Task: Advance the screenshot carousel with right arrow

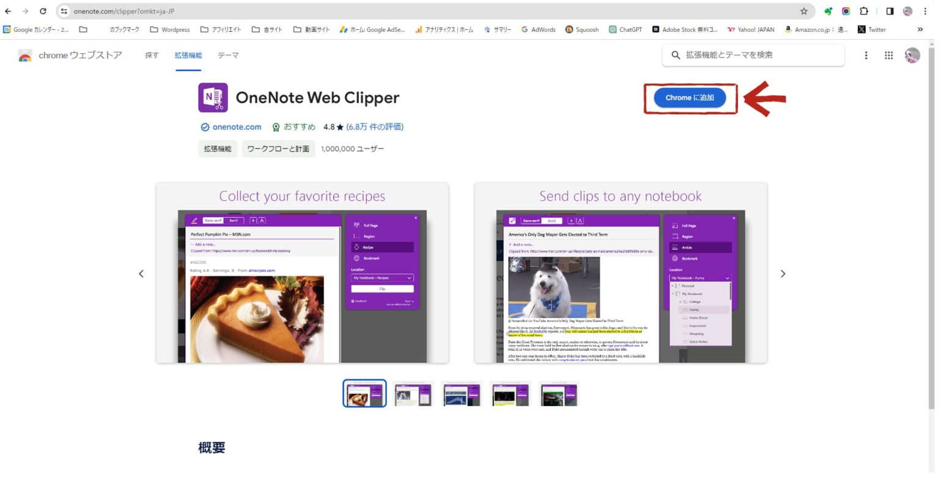Action: [x=783, y=273]
